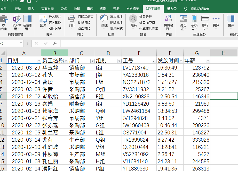Switch to the 公式 ribbon tab
The image size is (238, 171).
(x=64, y=9)
